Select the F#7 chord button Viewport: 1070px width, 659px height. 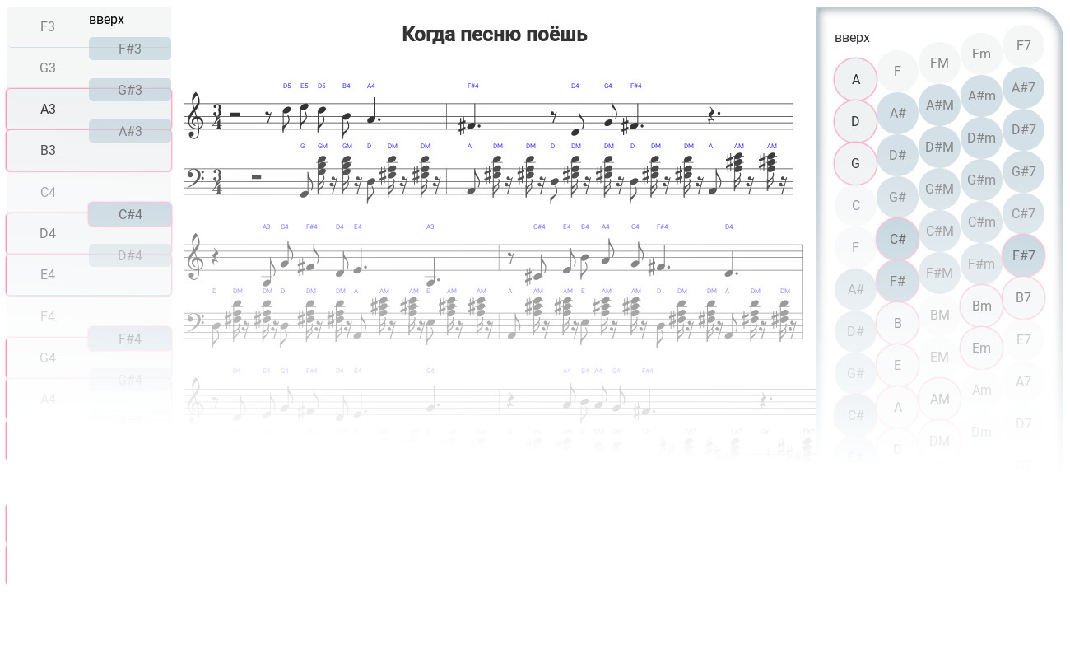[x=1023, y=255]
